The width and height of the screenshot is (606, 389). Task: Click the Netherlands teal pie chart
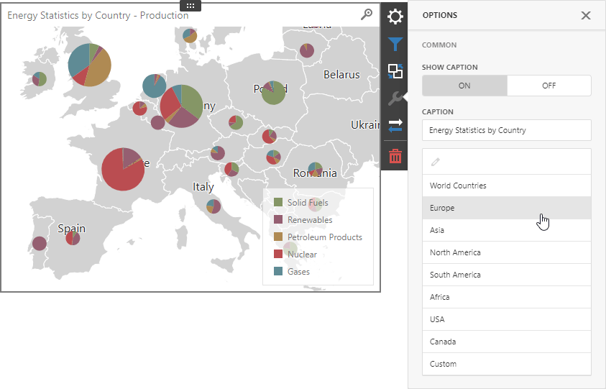155,86
